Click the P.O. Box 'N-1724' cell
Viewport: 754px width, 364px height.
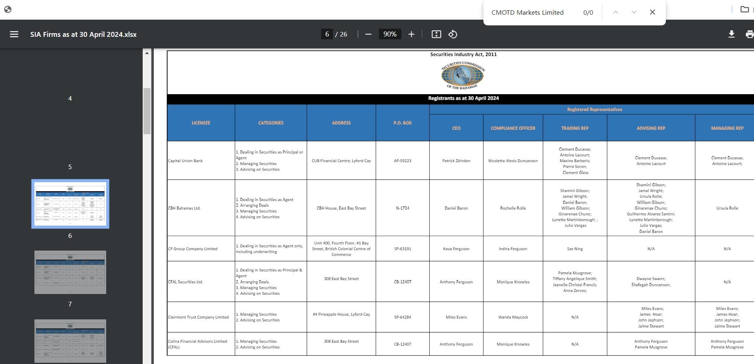click(x=403, y=208)
